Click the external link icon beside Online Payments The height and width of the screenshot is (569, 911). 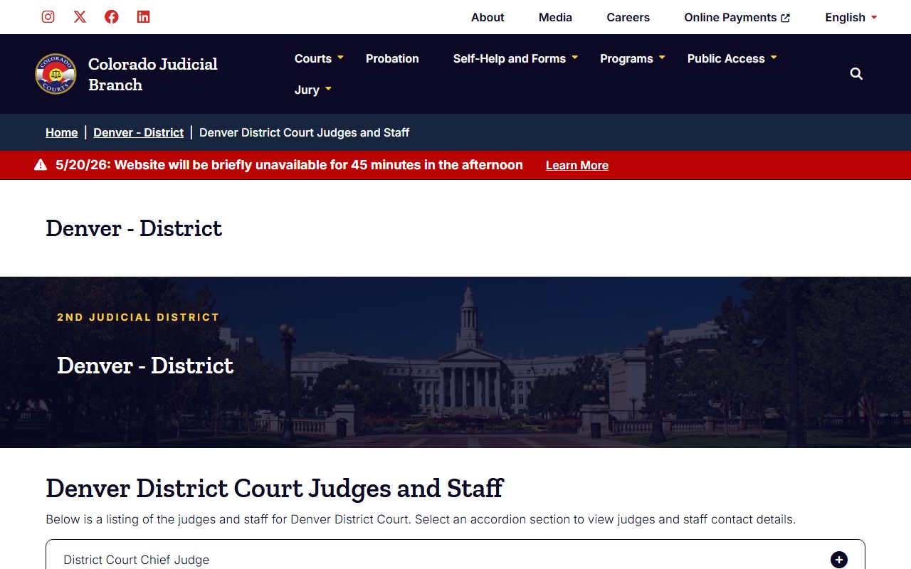(786, 18)
